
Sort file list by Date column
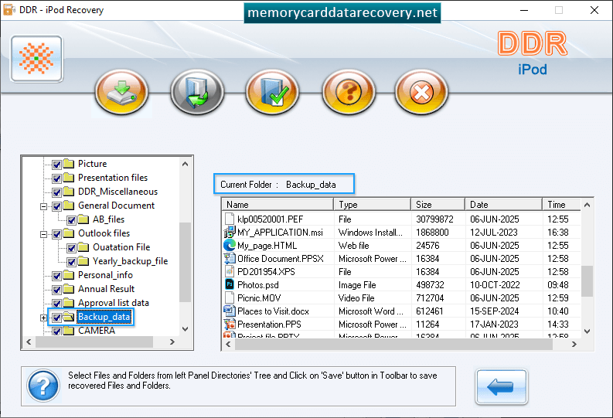pyautogui.click(x=503, y=205)
